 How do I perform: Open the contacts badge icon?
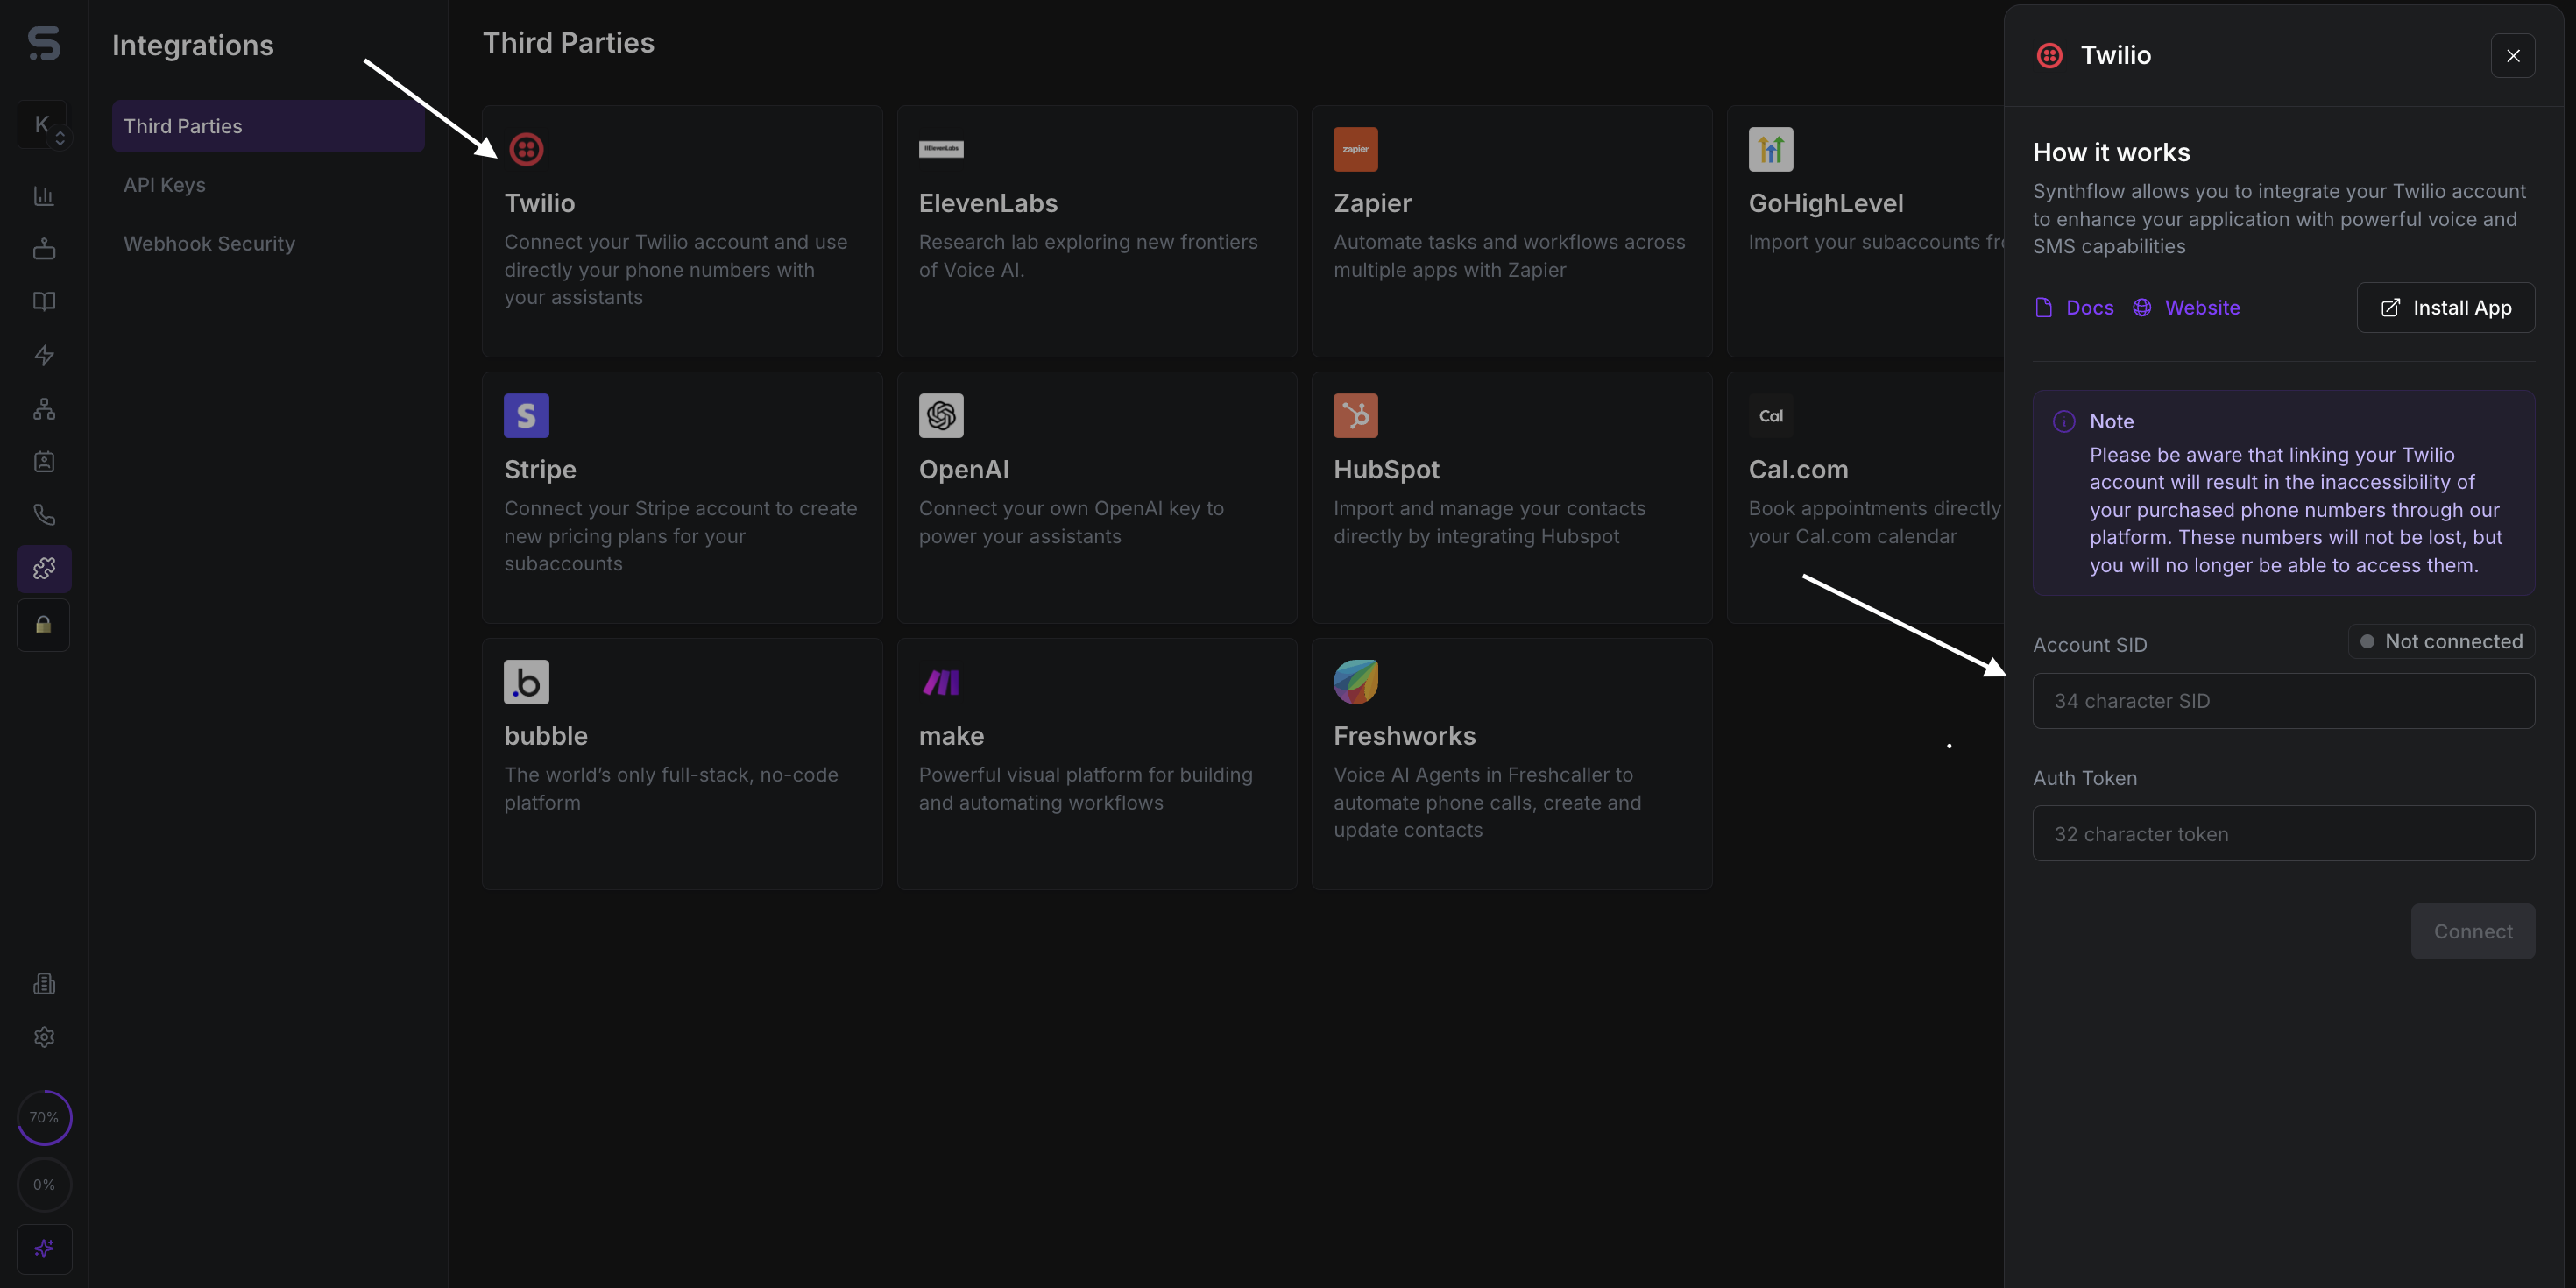pyautogui.click(x=44, y=462)
